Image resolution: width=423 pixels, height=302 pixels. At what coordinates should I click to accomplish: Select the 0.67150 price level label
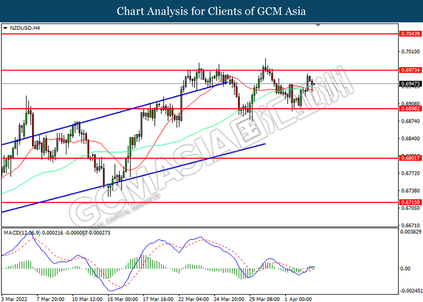(x=410, y=202)
